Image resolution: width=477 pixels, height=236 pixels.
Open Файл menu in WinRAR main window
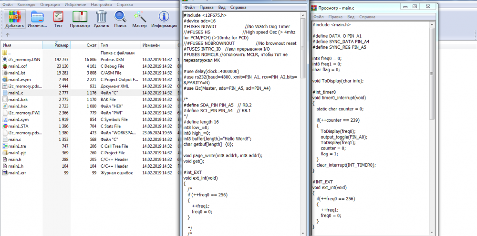tap(8, 5)
